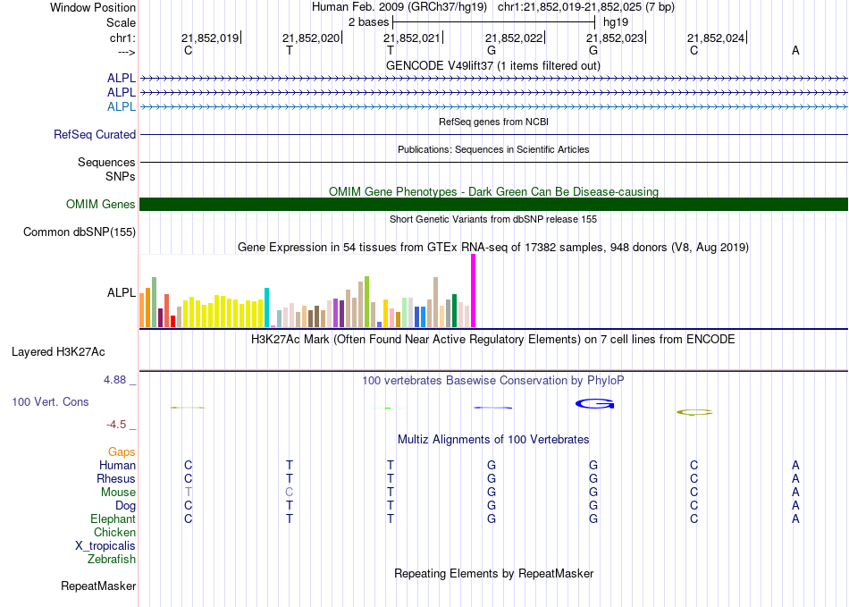Open 'Repeating Elements by RepeatMasker' title

[493, 573]
